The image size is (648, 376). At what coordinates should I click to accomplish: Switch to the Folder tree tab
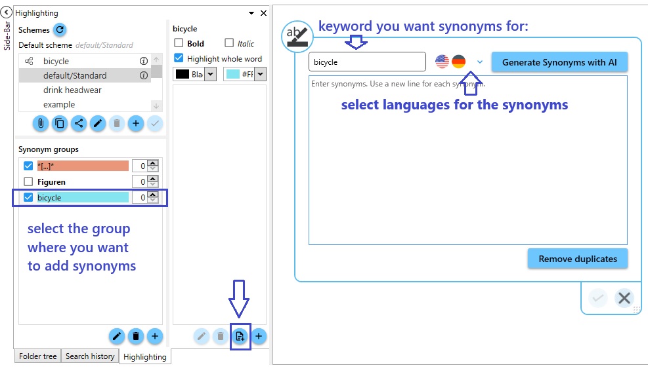38,356
